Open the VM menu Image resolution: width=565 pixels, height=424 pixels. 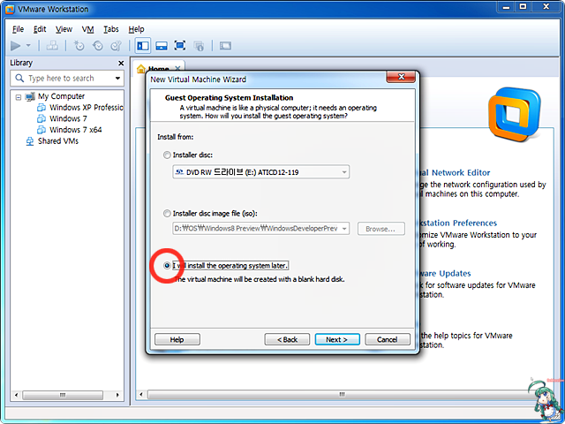[87, 29]
